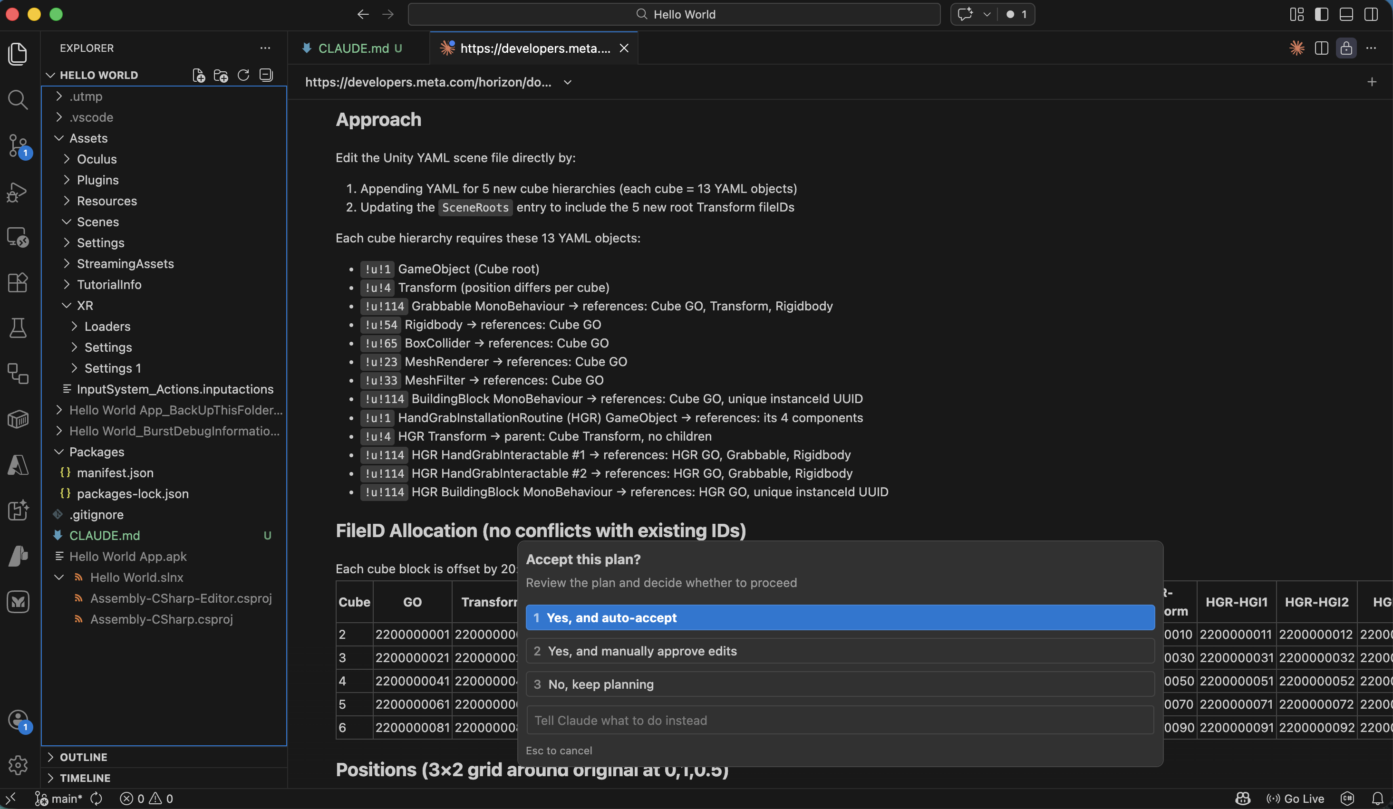Screen dimensions: 1393x809
Task: Open Manage gear icon at bottom
Action: click(18, 765)
